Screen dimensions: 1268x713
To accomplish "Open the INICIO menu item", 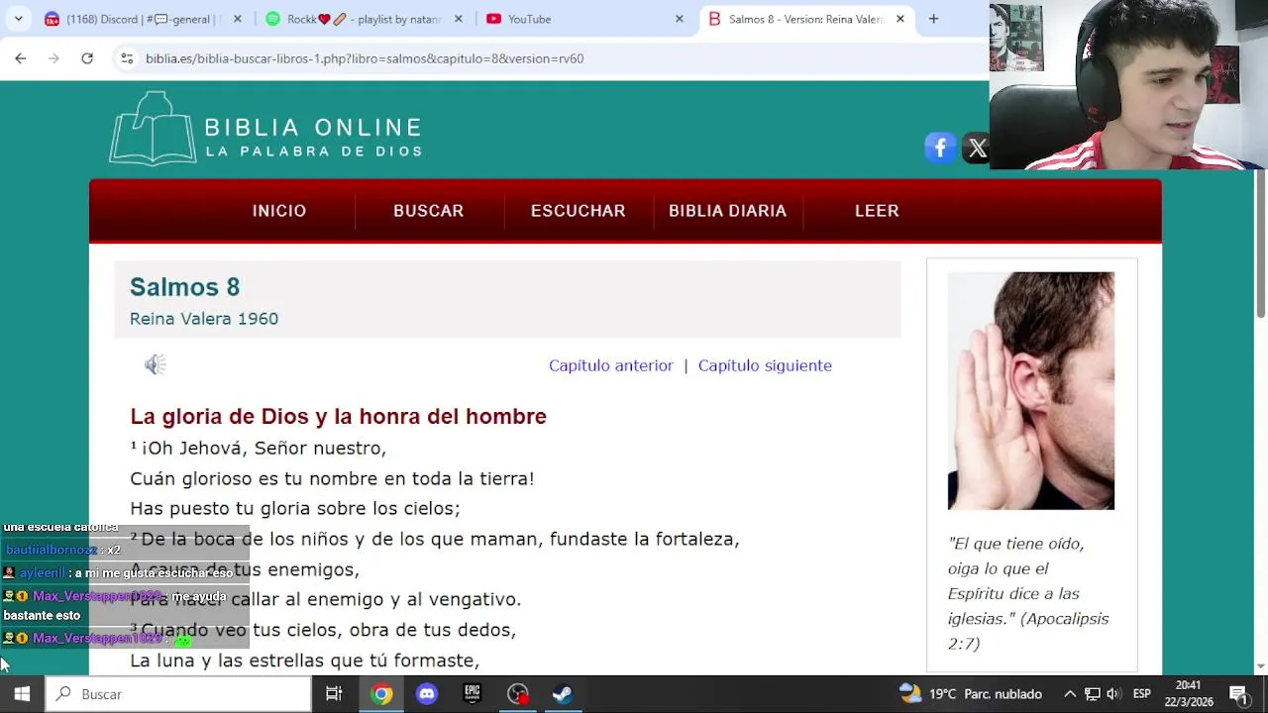I will pos(279,211).
